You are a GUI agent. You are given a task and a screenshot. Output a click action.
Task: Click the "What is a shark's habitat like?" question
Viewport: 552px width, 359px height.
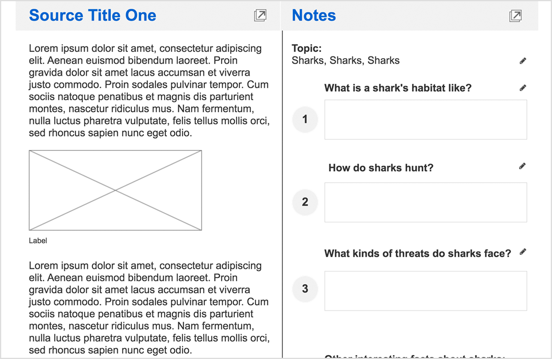click(x=398, y=88)
